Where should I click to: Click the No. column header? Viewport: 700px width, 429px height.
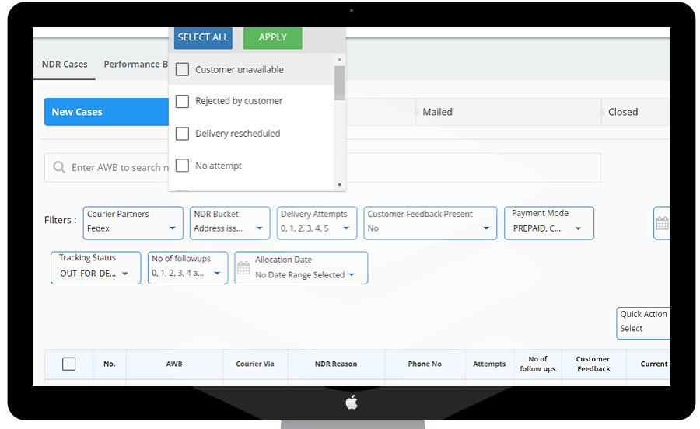click(x=110, y=364)
